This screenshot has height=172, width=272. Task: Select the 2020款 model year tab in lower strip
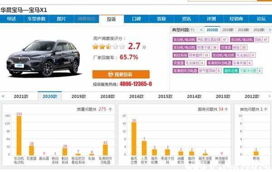click(x=50, y=96)
